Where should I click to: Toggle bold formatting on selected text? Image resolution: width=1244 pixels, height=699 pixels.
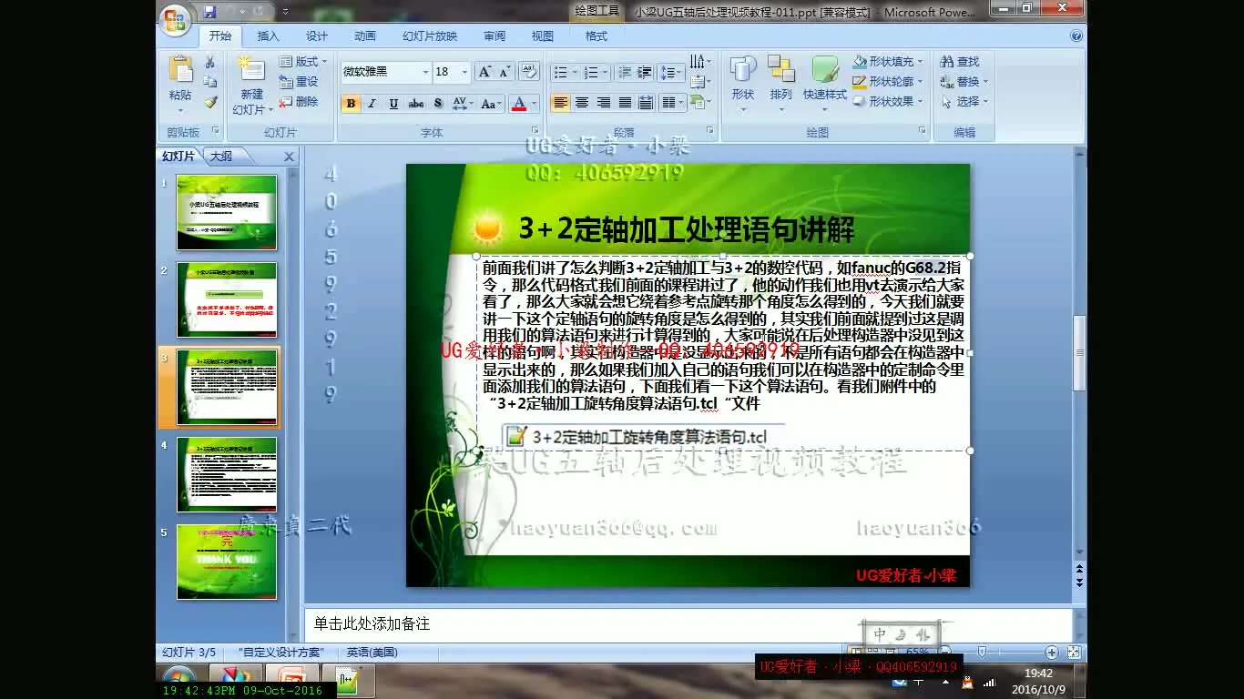[x=350, y=104]
